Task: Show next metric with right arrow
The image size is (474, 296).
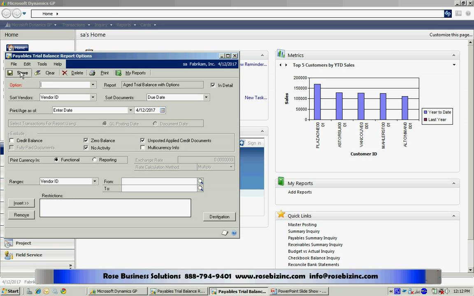Action: point(286,65)
